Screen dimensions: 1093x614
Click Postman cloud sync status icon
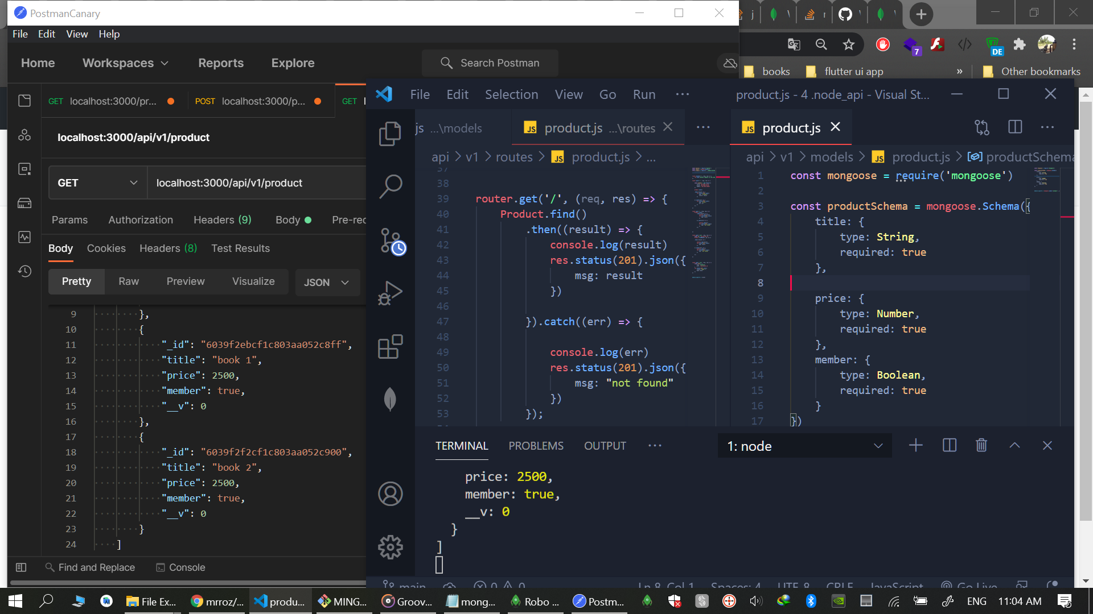tap(730, 63)
